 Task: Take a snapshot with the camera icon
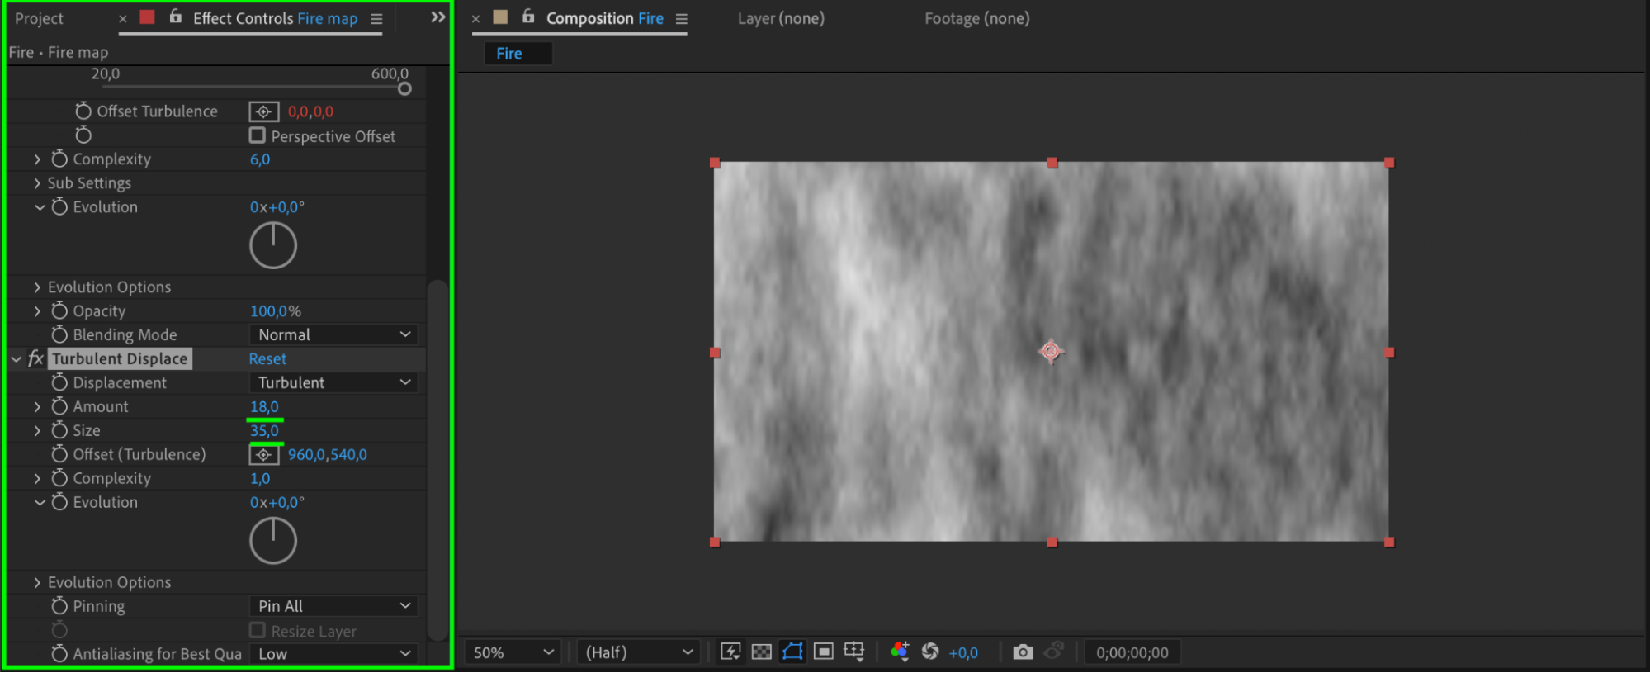tap(1023, 652)
